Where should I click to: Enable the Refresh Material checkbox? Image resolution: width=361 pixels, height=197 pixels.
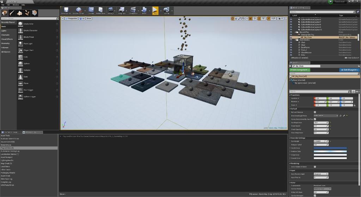coord(315,112)
